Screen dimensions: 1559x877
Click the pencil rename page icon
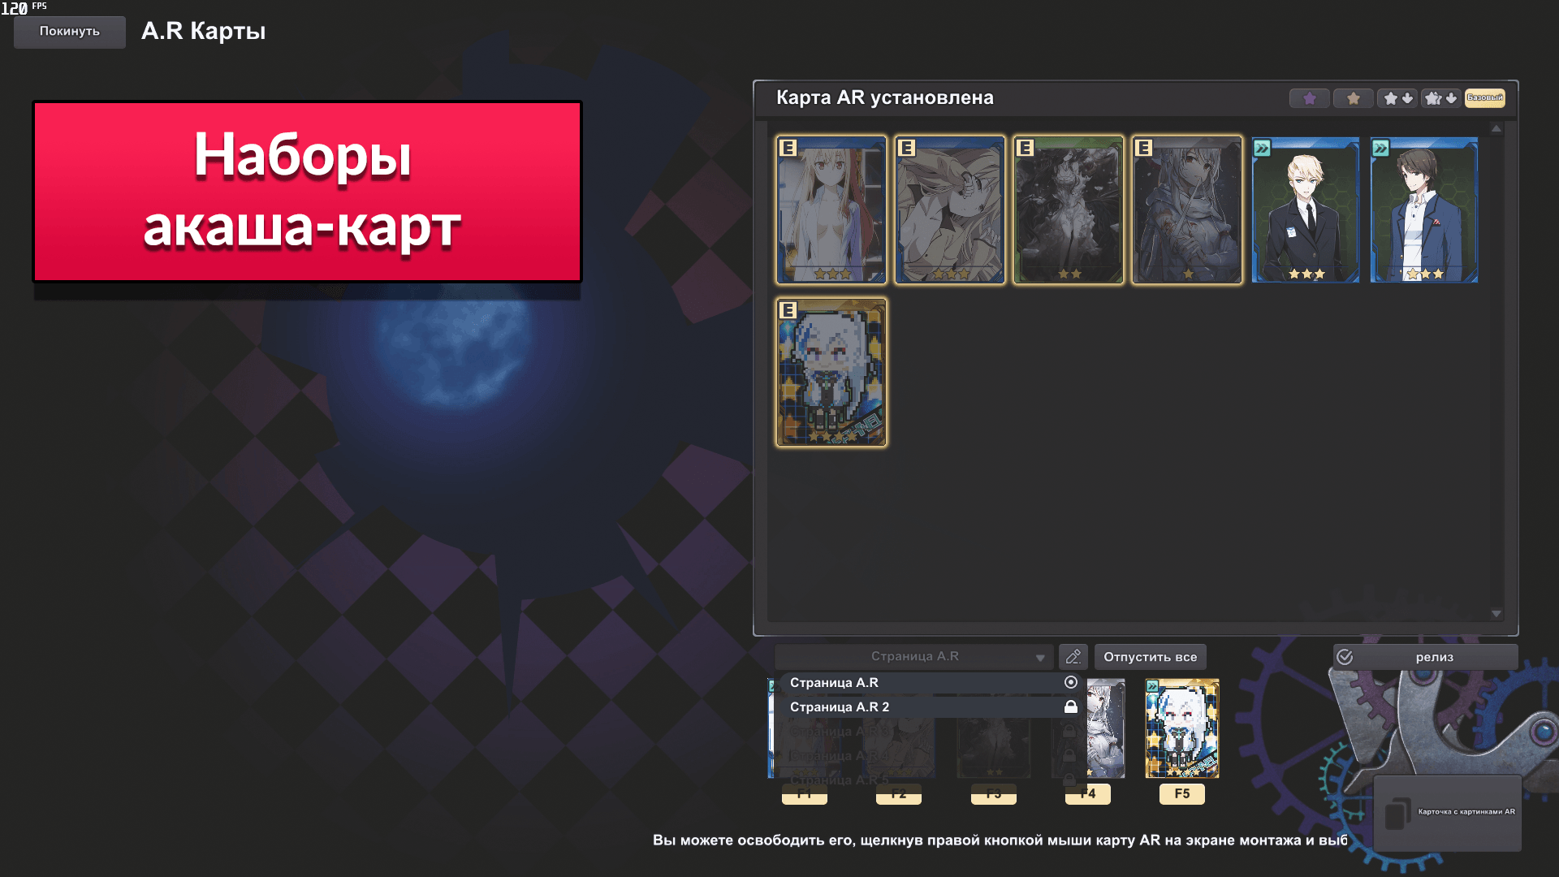pos(1073,657)
